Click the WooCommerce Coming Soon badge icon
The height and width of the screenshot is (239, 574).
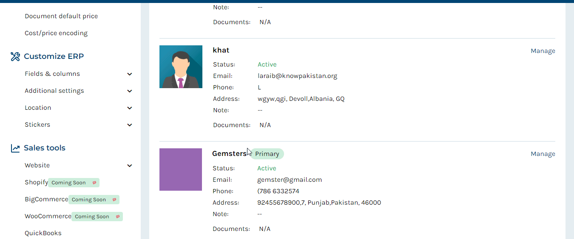click(x=118, y=217)
